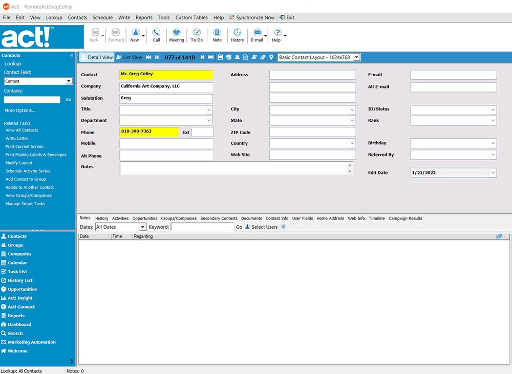The width and height of the screenshot is (512, 374).
Task: Click the Select Users icon
Action: (247, 227)
